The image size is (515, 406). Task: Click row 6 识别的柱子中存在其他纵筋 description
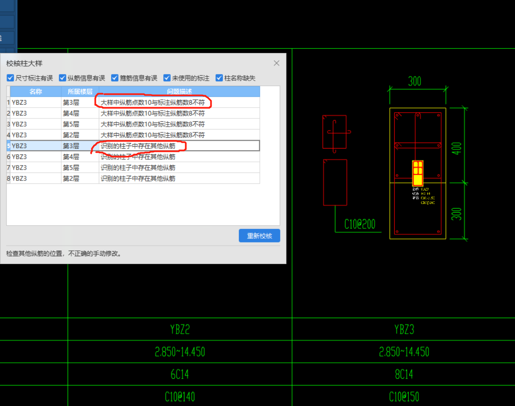(179, 156)
